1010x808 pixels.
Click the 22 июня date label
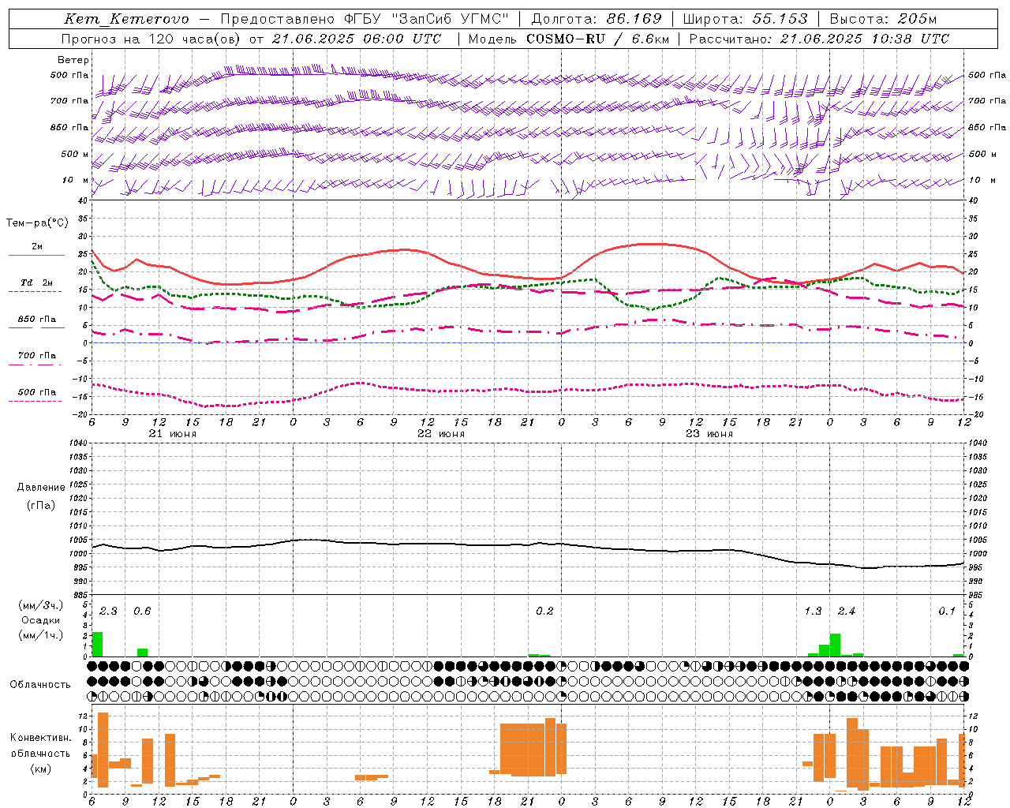tap(441, 434)
